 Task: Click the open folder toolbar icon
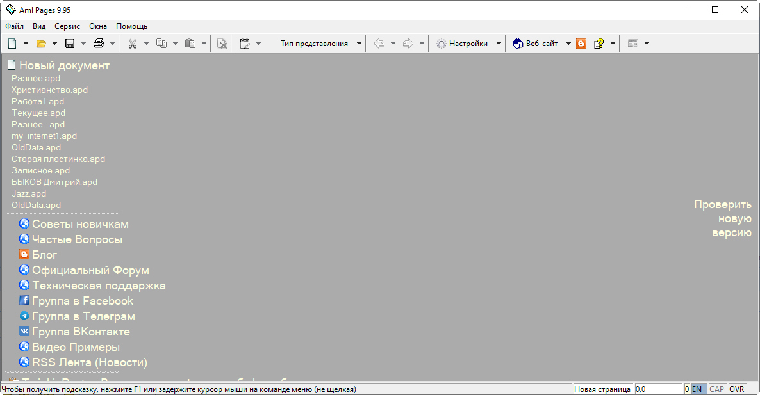[41, 44]
